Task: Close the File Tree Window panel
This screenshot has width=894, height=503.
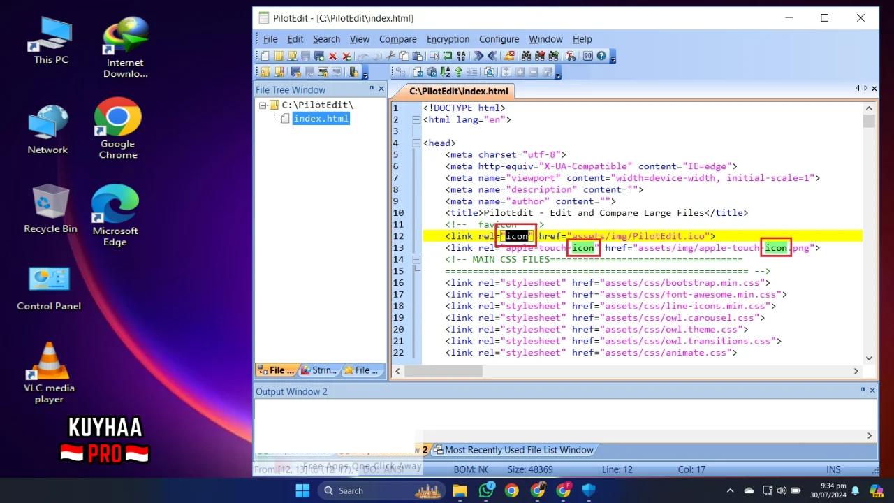Action: pos(381,89)
